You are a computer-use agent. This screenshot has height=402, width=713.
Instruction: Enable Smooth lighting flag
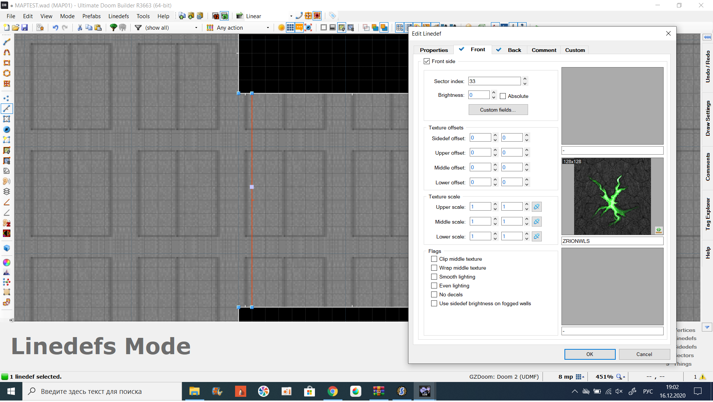click(x=434, y=277)
